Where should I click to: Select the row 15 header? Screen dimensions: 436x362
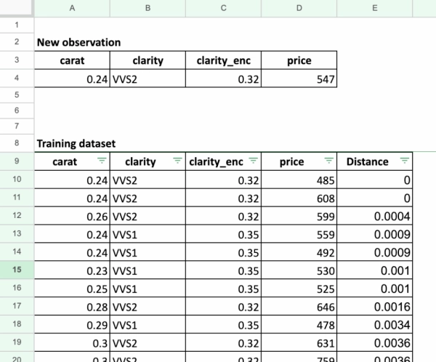click(17, 270)
